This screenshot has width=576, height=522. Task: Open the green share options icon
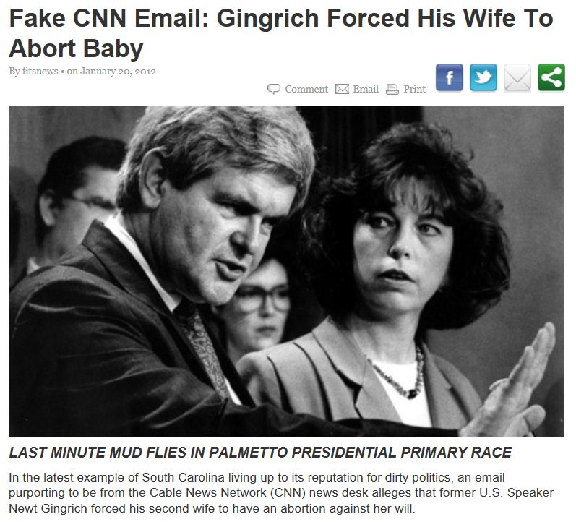pyautogui.click(x=551, y=77)
